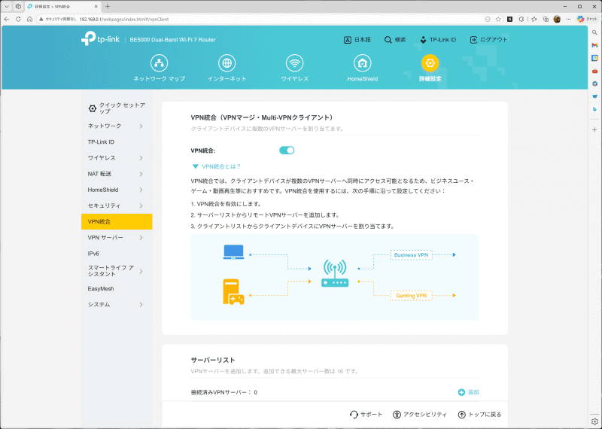This screenshot has height=429, width=602.
Task: Expand the ネットワーク sidebar menu
Action: point(117,126)
